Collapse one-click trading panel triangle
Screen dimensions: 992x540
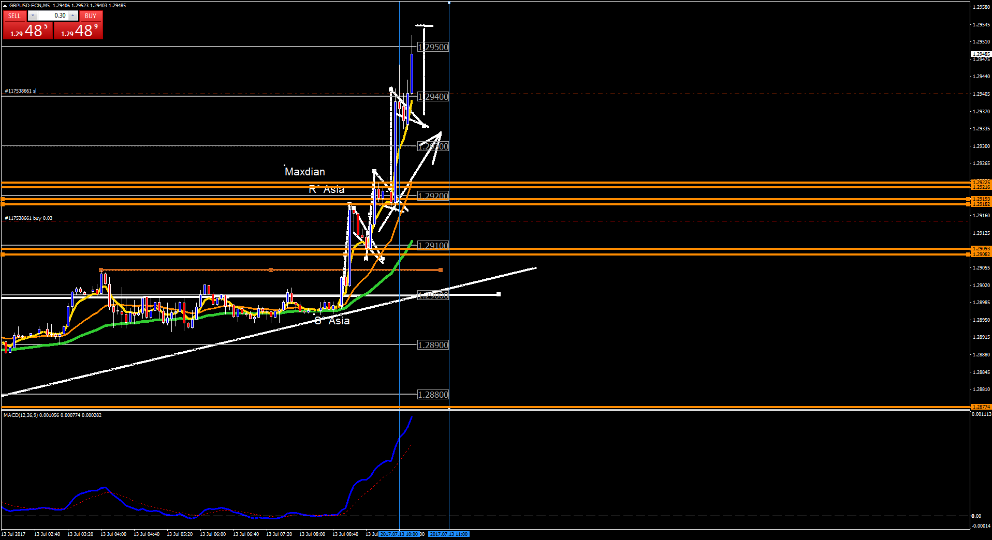[x=5, y=5]
